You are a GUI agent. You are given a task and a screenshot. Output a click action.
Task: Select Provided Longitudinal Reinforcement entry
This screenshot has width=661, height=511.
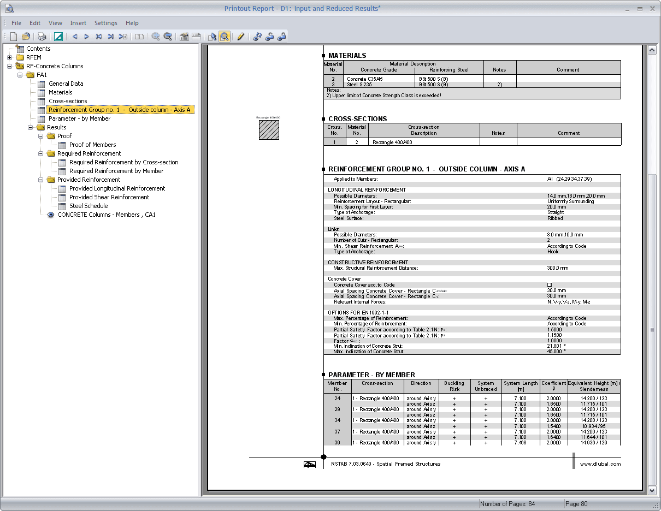point(117,188)
